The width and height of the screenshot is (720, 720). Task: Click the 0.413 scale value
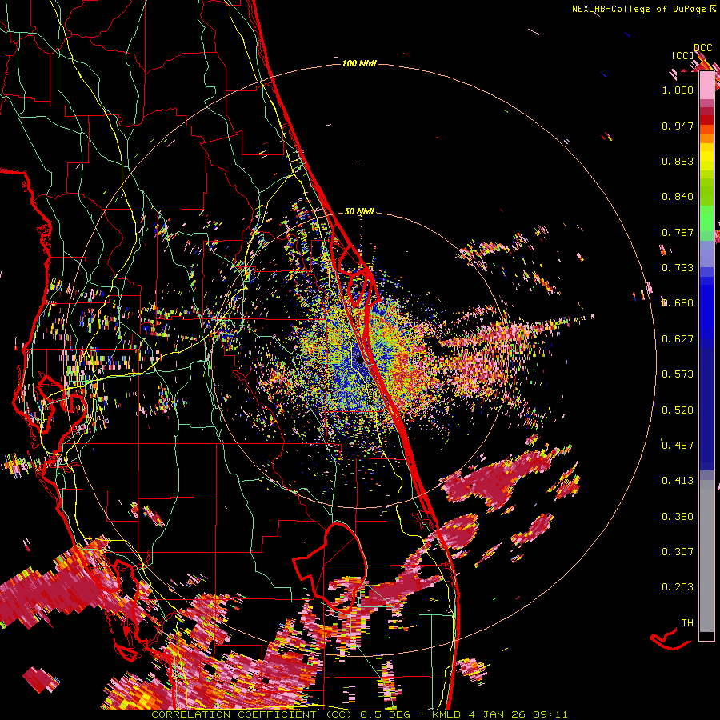(678, 481)
